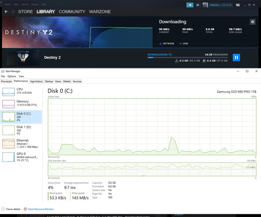This screenshot has width=261, height=217.
Task: Select Disk 0 (C:) in the sidebar
Action: (21, 117)
